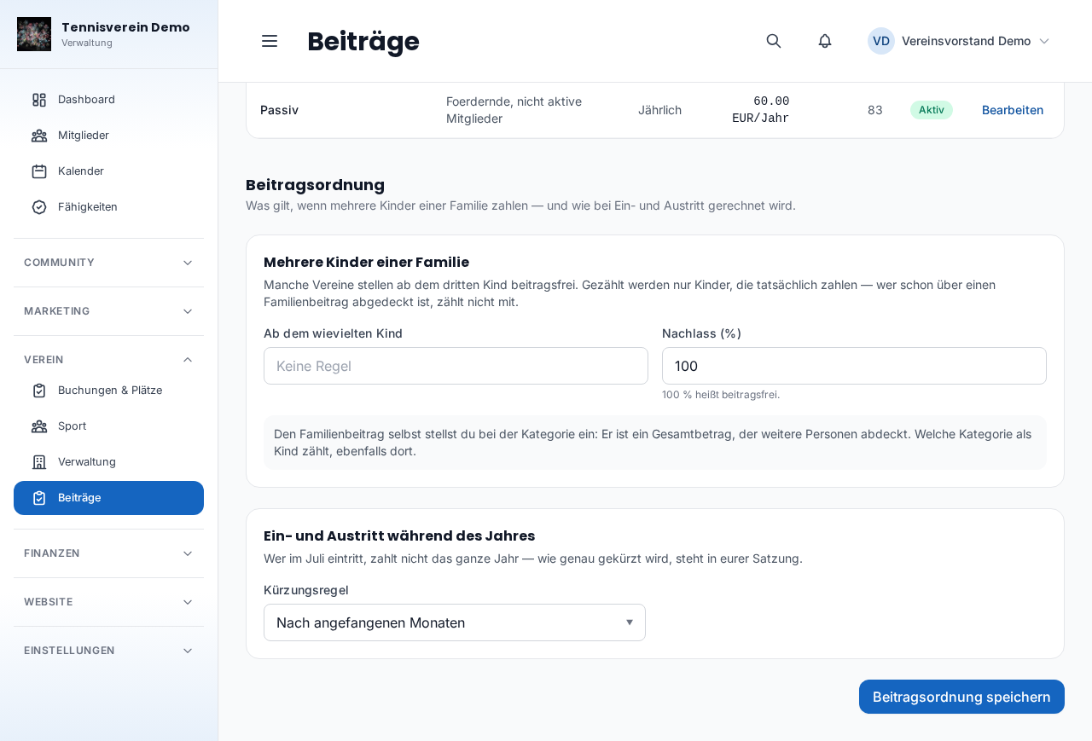
Task: Collapse the Verein section
Action: tap(108, 360)
